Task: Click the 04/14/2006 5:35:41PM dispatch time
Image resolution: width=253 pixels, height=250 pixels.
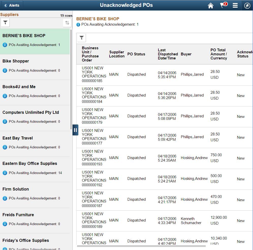Action: click(x=167, y=75)
